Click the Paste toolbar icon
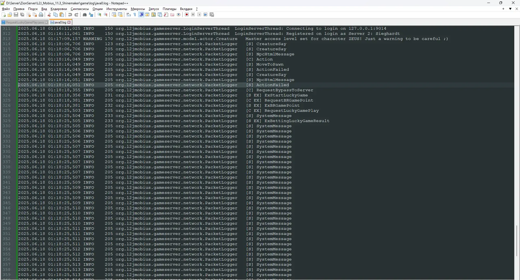The width and height of the screenshot is (520, 280). [x=62, y=15]
